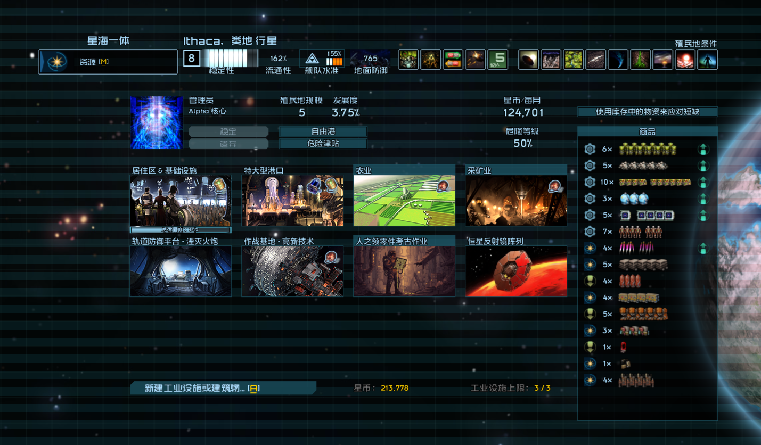This screenshot has height=445, width=761.
Task: Click the 危险等级 50% value
Action: (523, 143)
